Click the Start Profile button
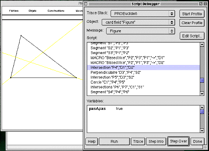Screen dimensions: 209x151 (x=191, y=14)
